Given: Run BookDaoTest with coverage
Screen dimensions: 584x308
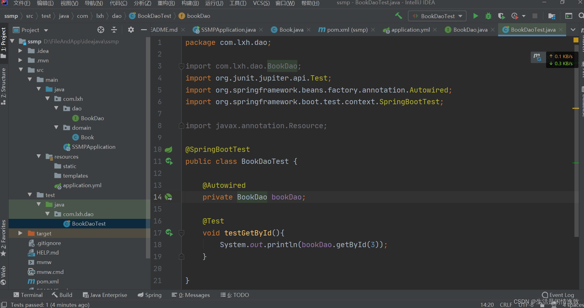Looking at the screenshot, I should [501, 16].
